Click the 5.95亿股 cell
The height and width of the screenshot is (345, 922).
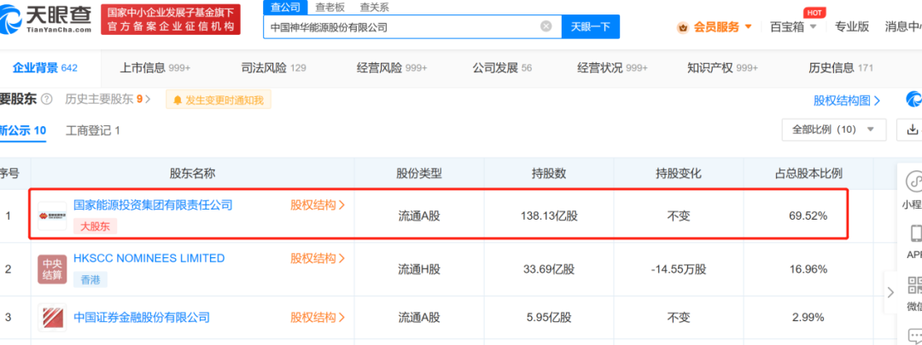click(x=549, y=318)
